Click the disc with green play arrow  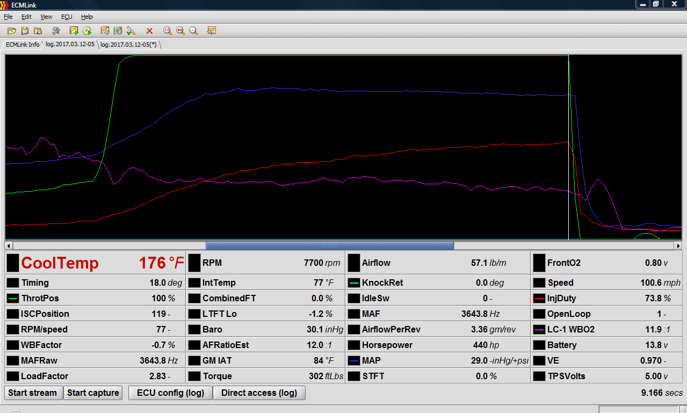(x=87, y=31)
